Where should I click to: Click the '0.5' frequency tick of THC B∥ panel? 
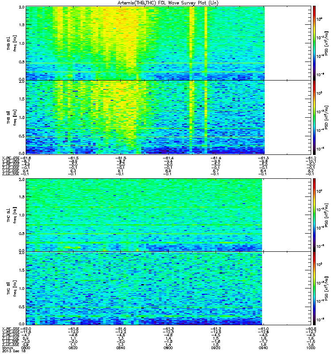[x=22, y=307]
